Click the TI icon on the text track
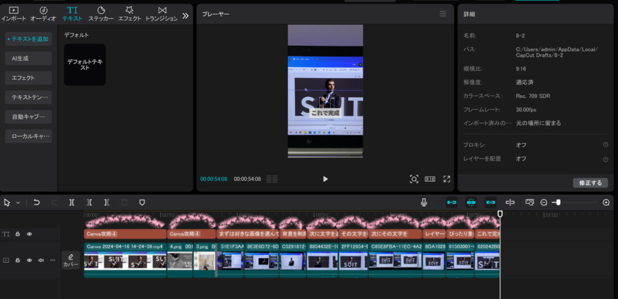This screenshot has height=299, width=618. click(6, 234)
